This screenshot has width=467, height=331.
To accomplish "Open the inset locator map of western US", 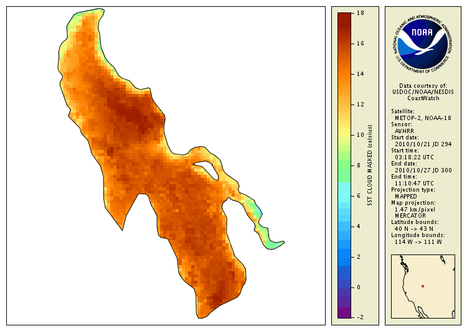I will pos(423,286).
